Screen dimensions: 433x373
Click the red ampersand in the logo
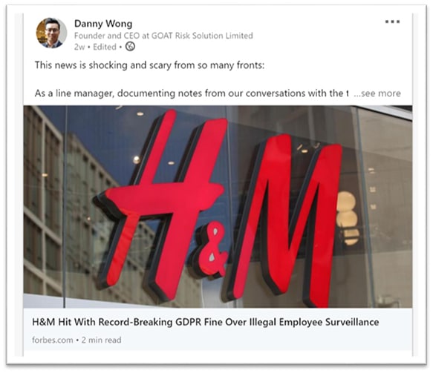coord(210,249)
